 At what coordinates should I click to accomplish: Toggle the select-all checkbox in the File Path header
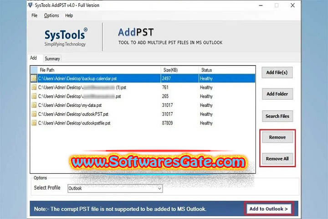click(34, 70)
